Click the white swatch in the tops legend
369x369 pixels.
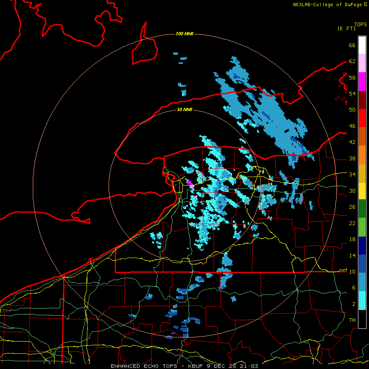pyautogui.click(x=362, y=45)
